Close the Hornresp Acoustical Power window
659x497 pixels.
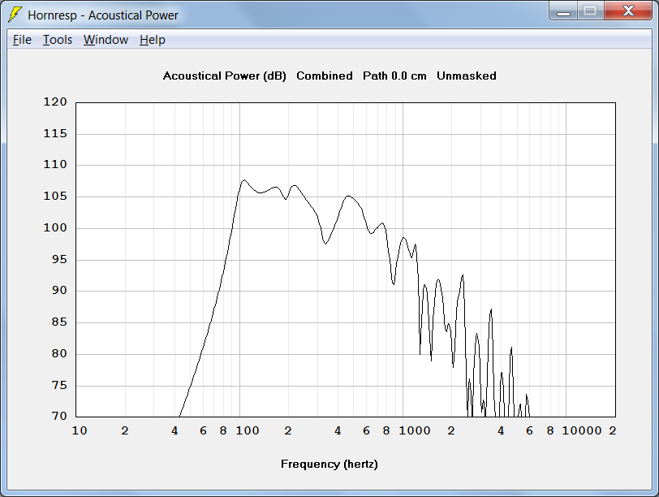click(628, 11)
